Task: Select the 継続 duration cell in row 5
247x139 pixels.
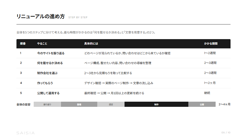Action: pos(207,93)
